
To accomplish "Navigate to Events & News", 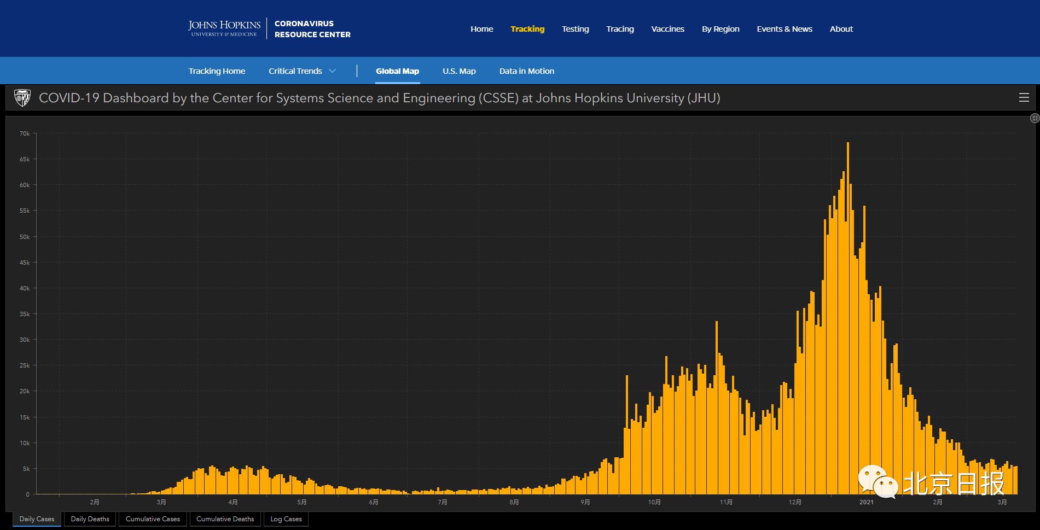I will pyautogui.click(x=784, y=29).
